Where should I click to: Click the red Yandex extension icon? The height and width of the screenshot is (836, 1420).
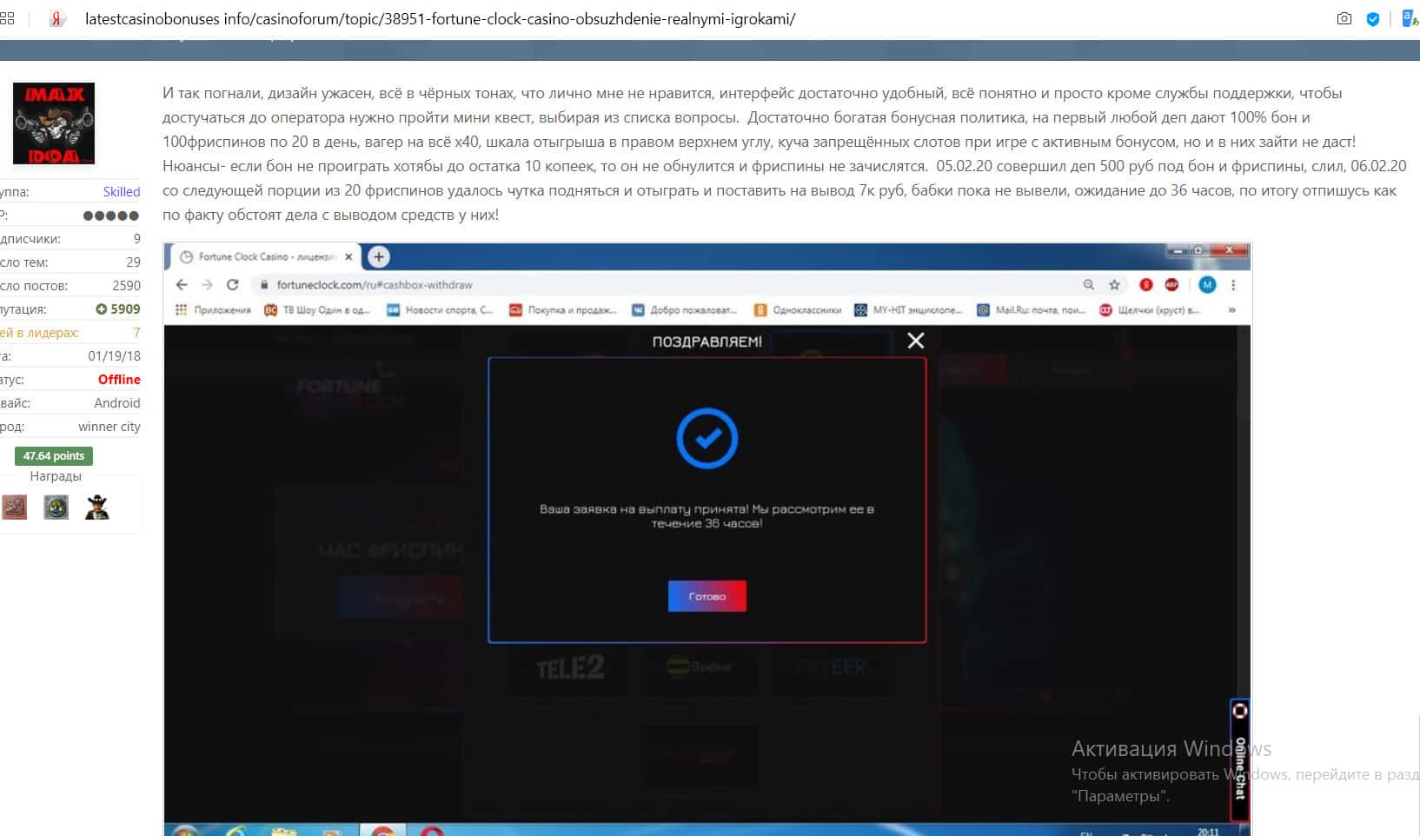click(1146, 284)
